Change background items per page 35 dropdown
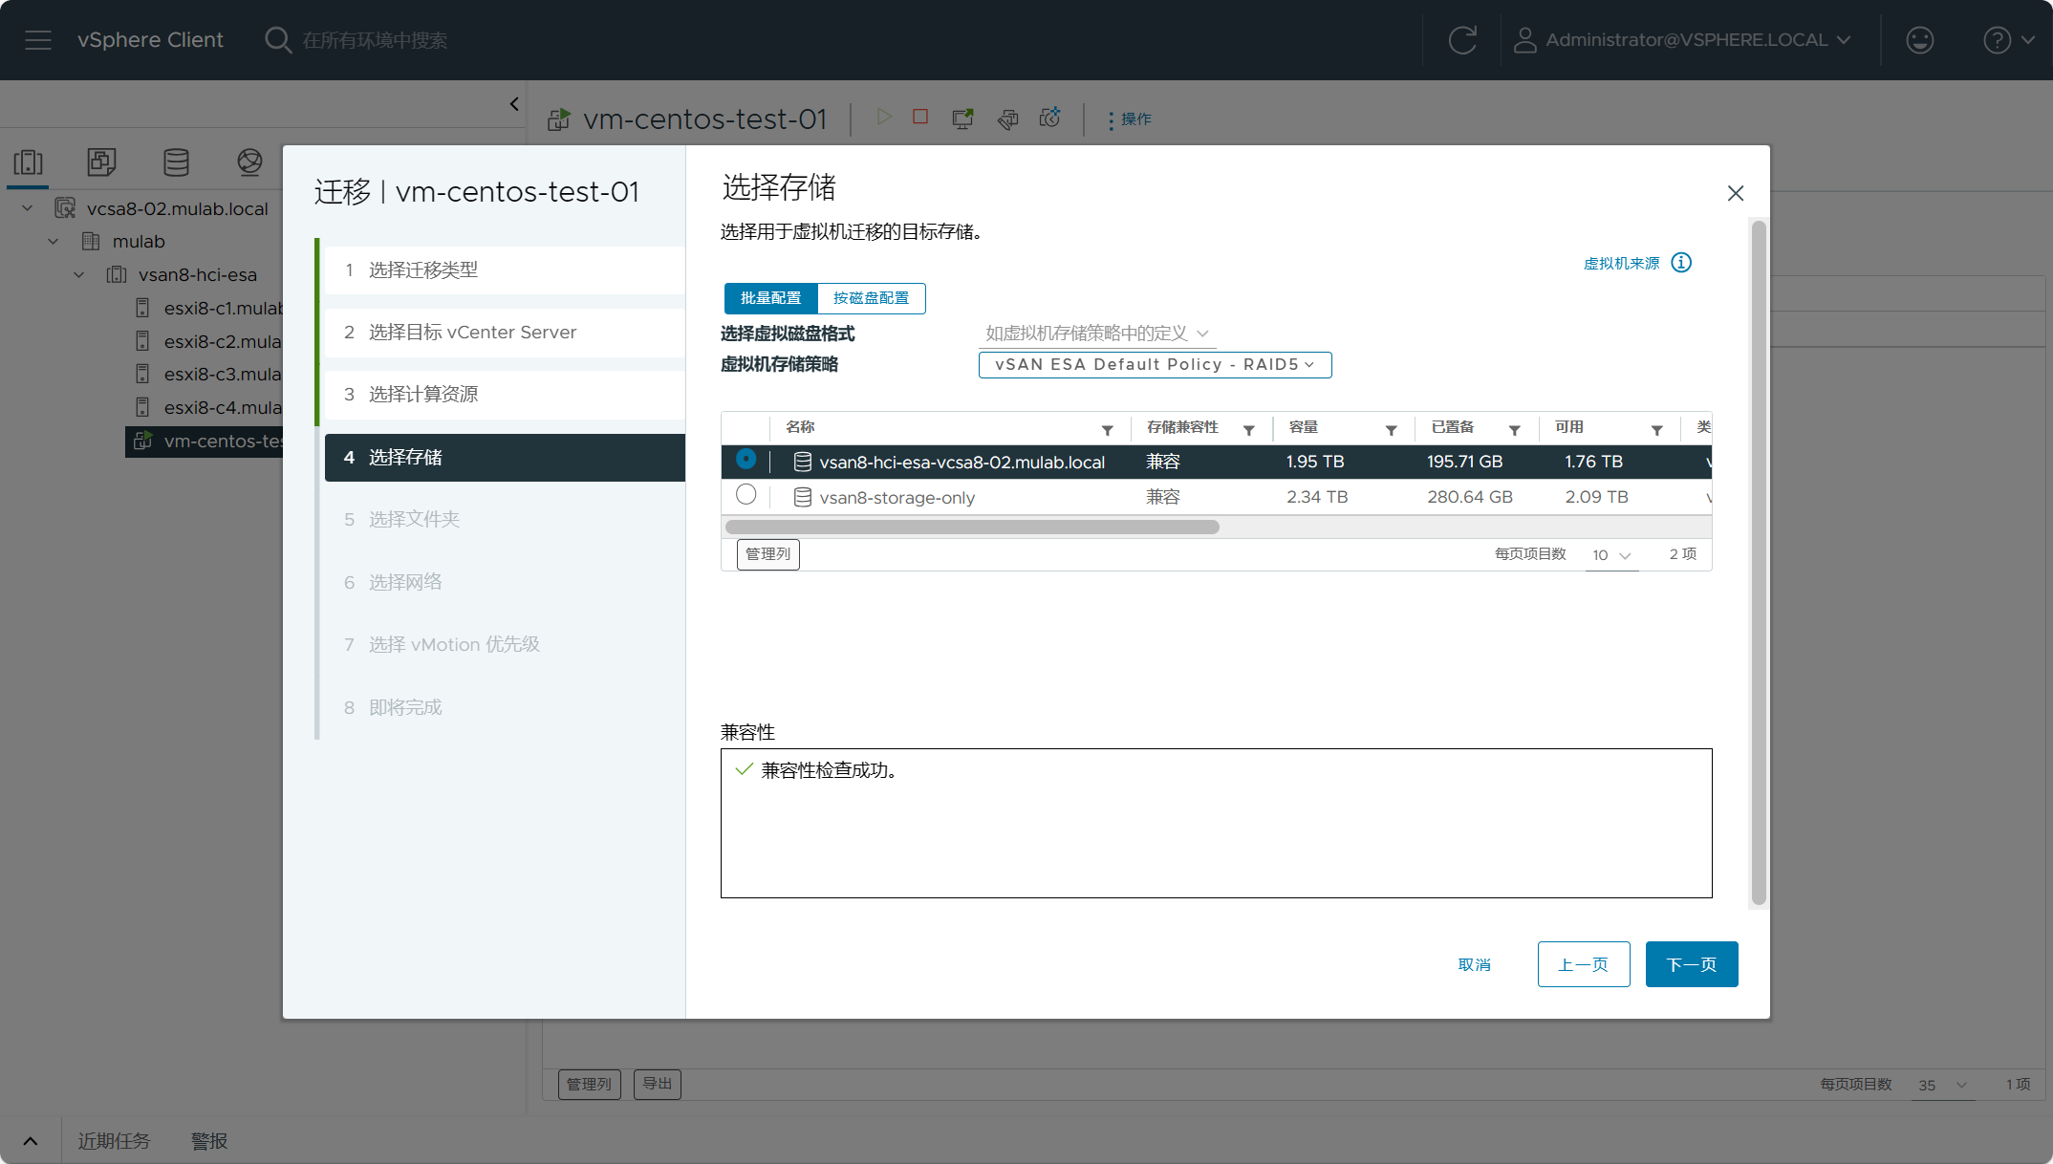Viewport: 2053px width, 1164px height. 1942,1086
